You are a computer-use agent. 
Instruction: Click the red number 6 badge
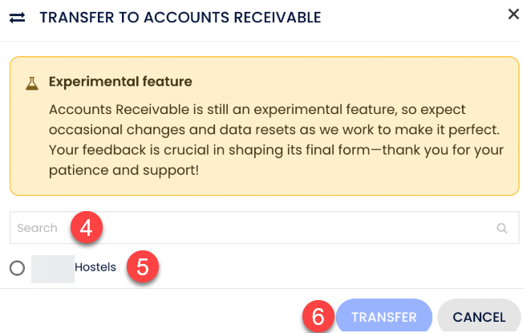[x=318, y=317]
